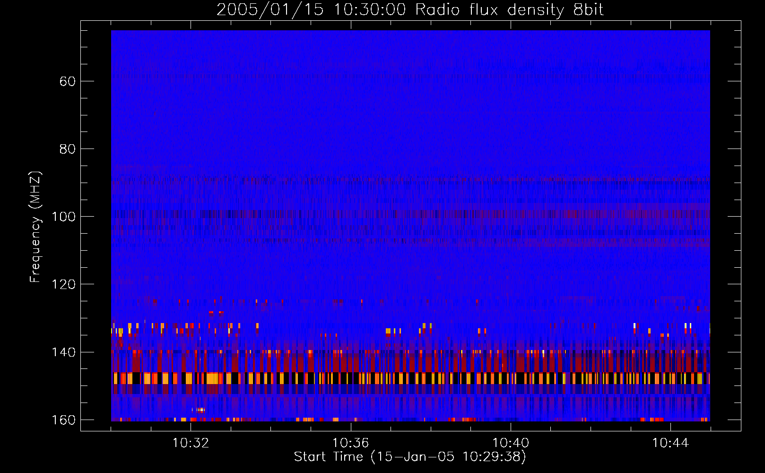This screenshot has width=765, height=473.
Task: Click the "100" frequency tick label
Action: 63,217
